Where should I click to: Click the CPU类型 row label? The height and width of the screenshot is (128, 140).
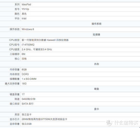point(14,40)
